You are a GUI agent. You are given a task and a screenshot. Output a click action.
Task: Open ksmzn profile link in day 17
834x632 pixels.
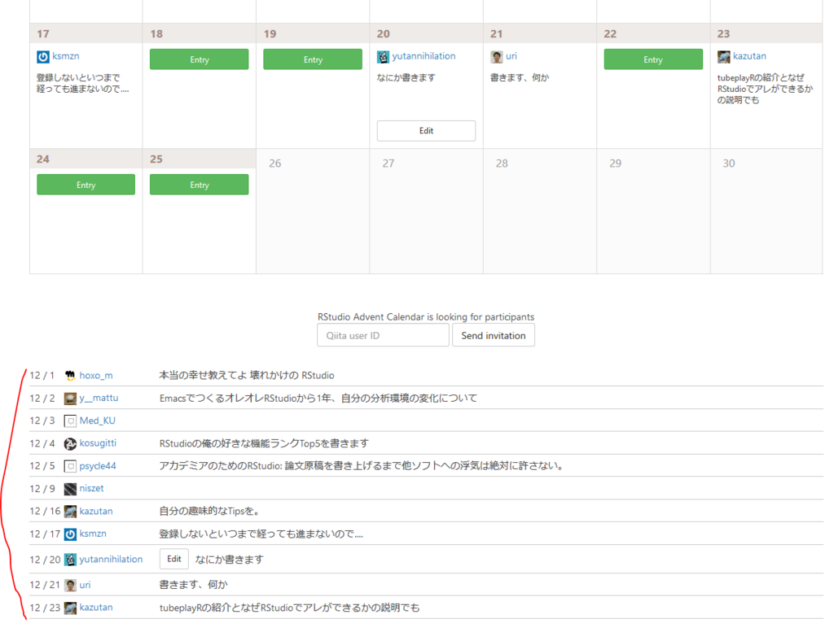point(66,56)
